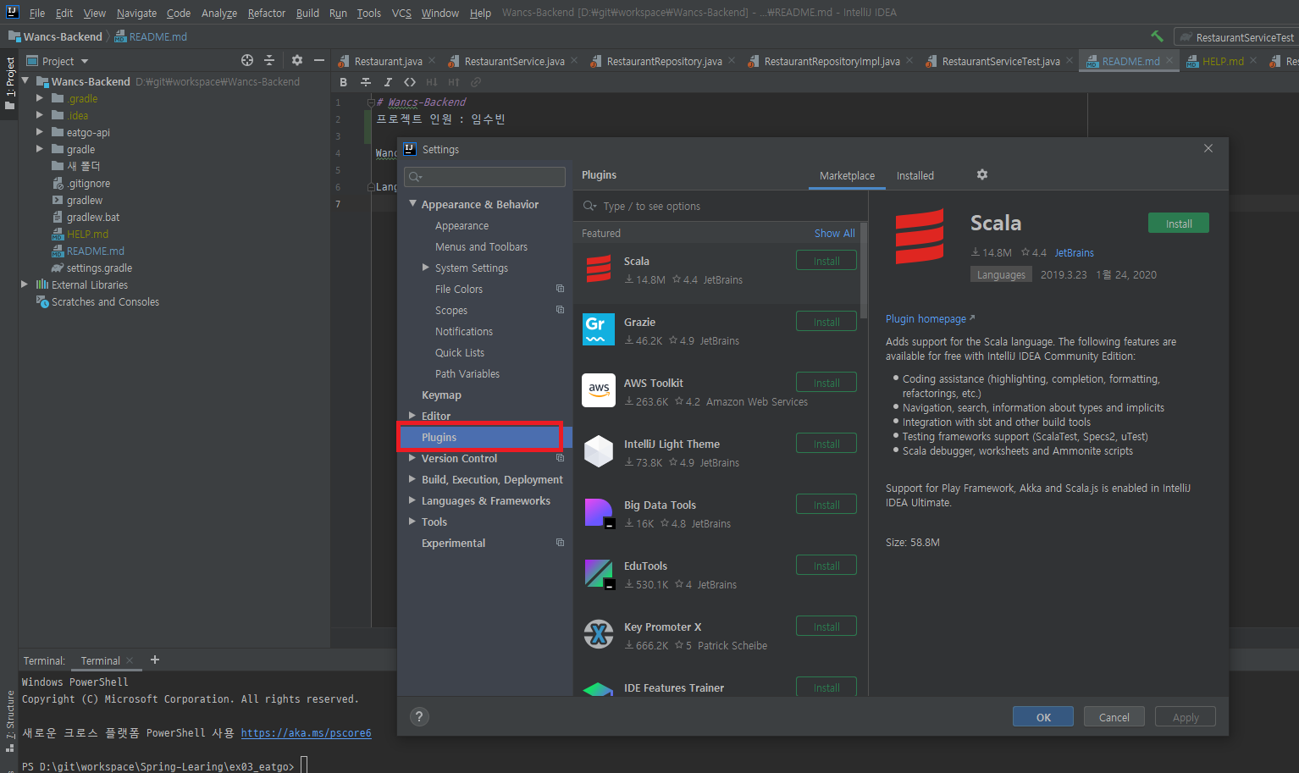Click the IntelliJ Light Theme plugin icon
This screenshot has width=1299, height=773.
click(x=599, y=451)
